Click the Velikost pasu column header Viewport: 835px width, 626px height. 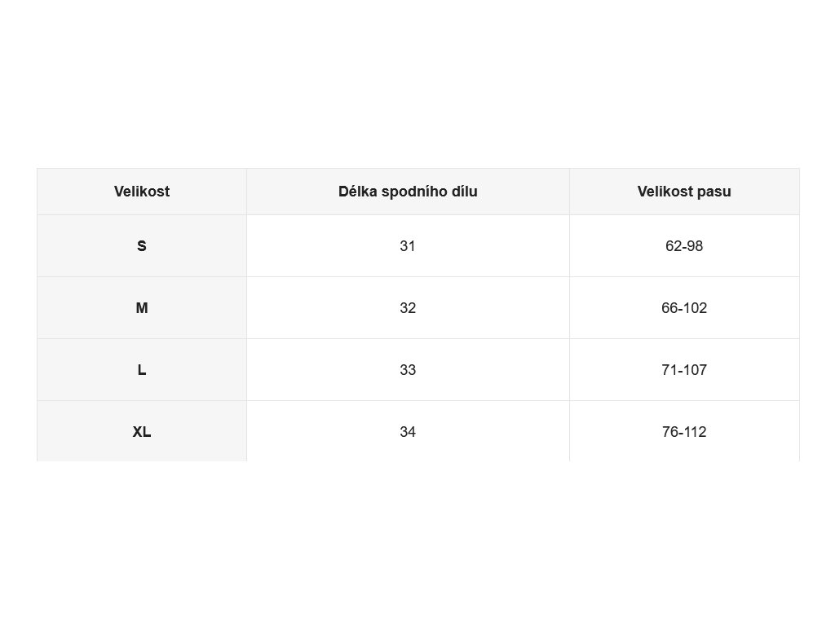pyautogui.click(x=684, y=192)
